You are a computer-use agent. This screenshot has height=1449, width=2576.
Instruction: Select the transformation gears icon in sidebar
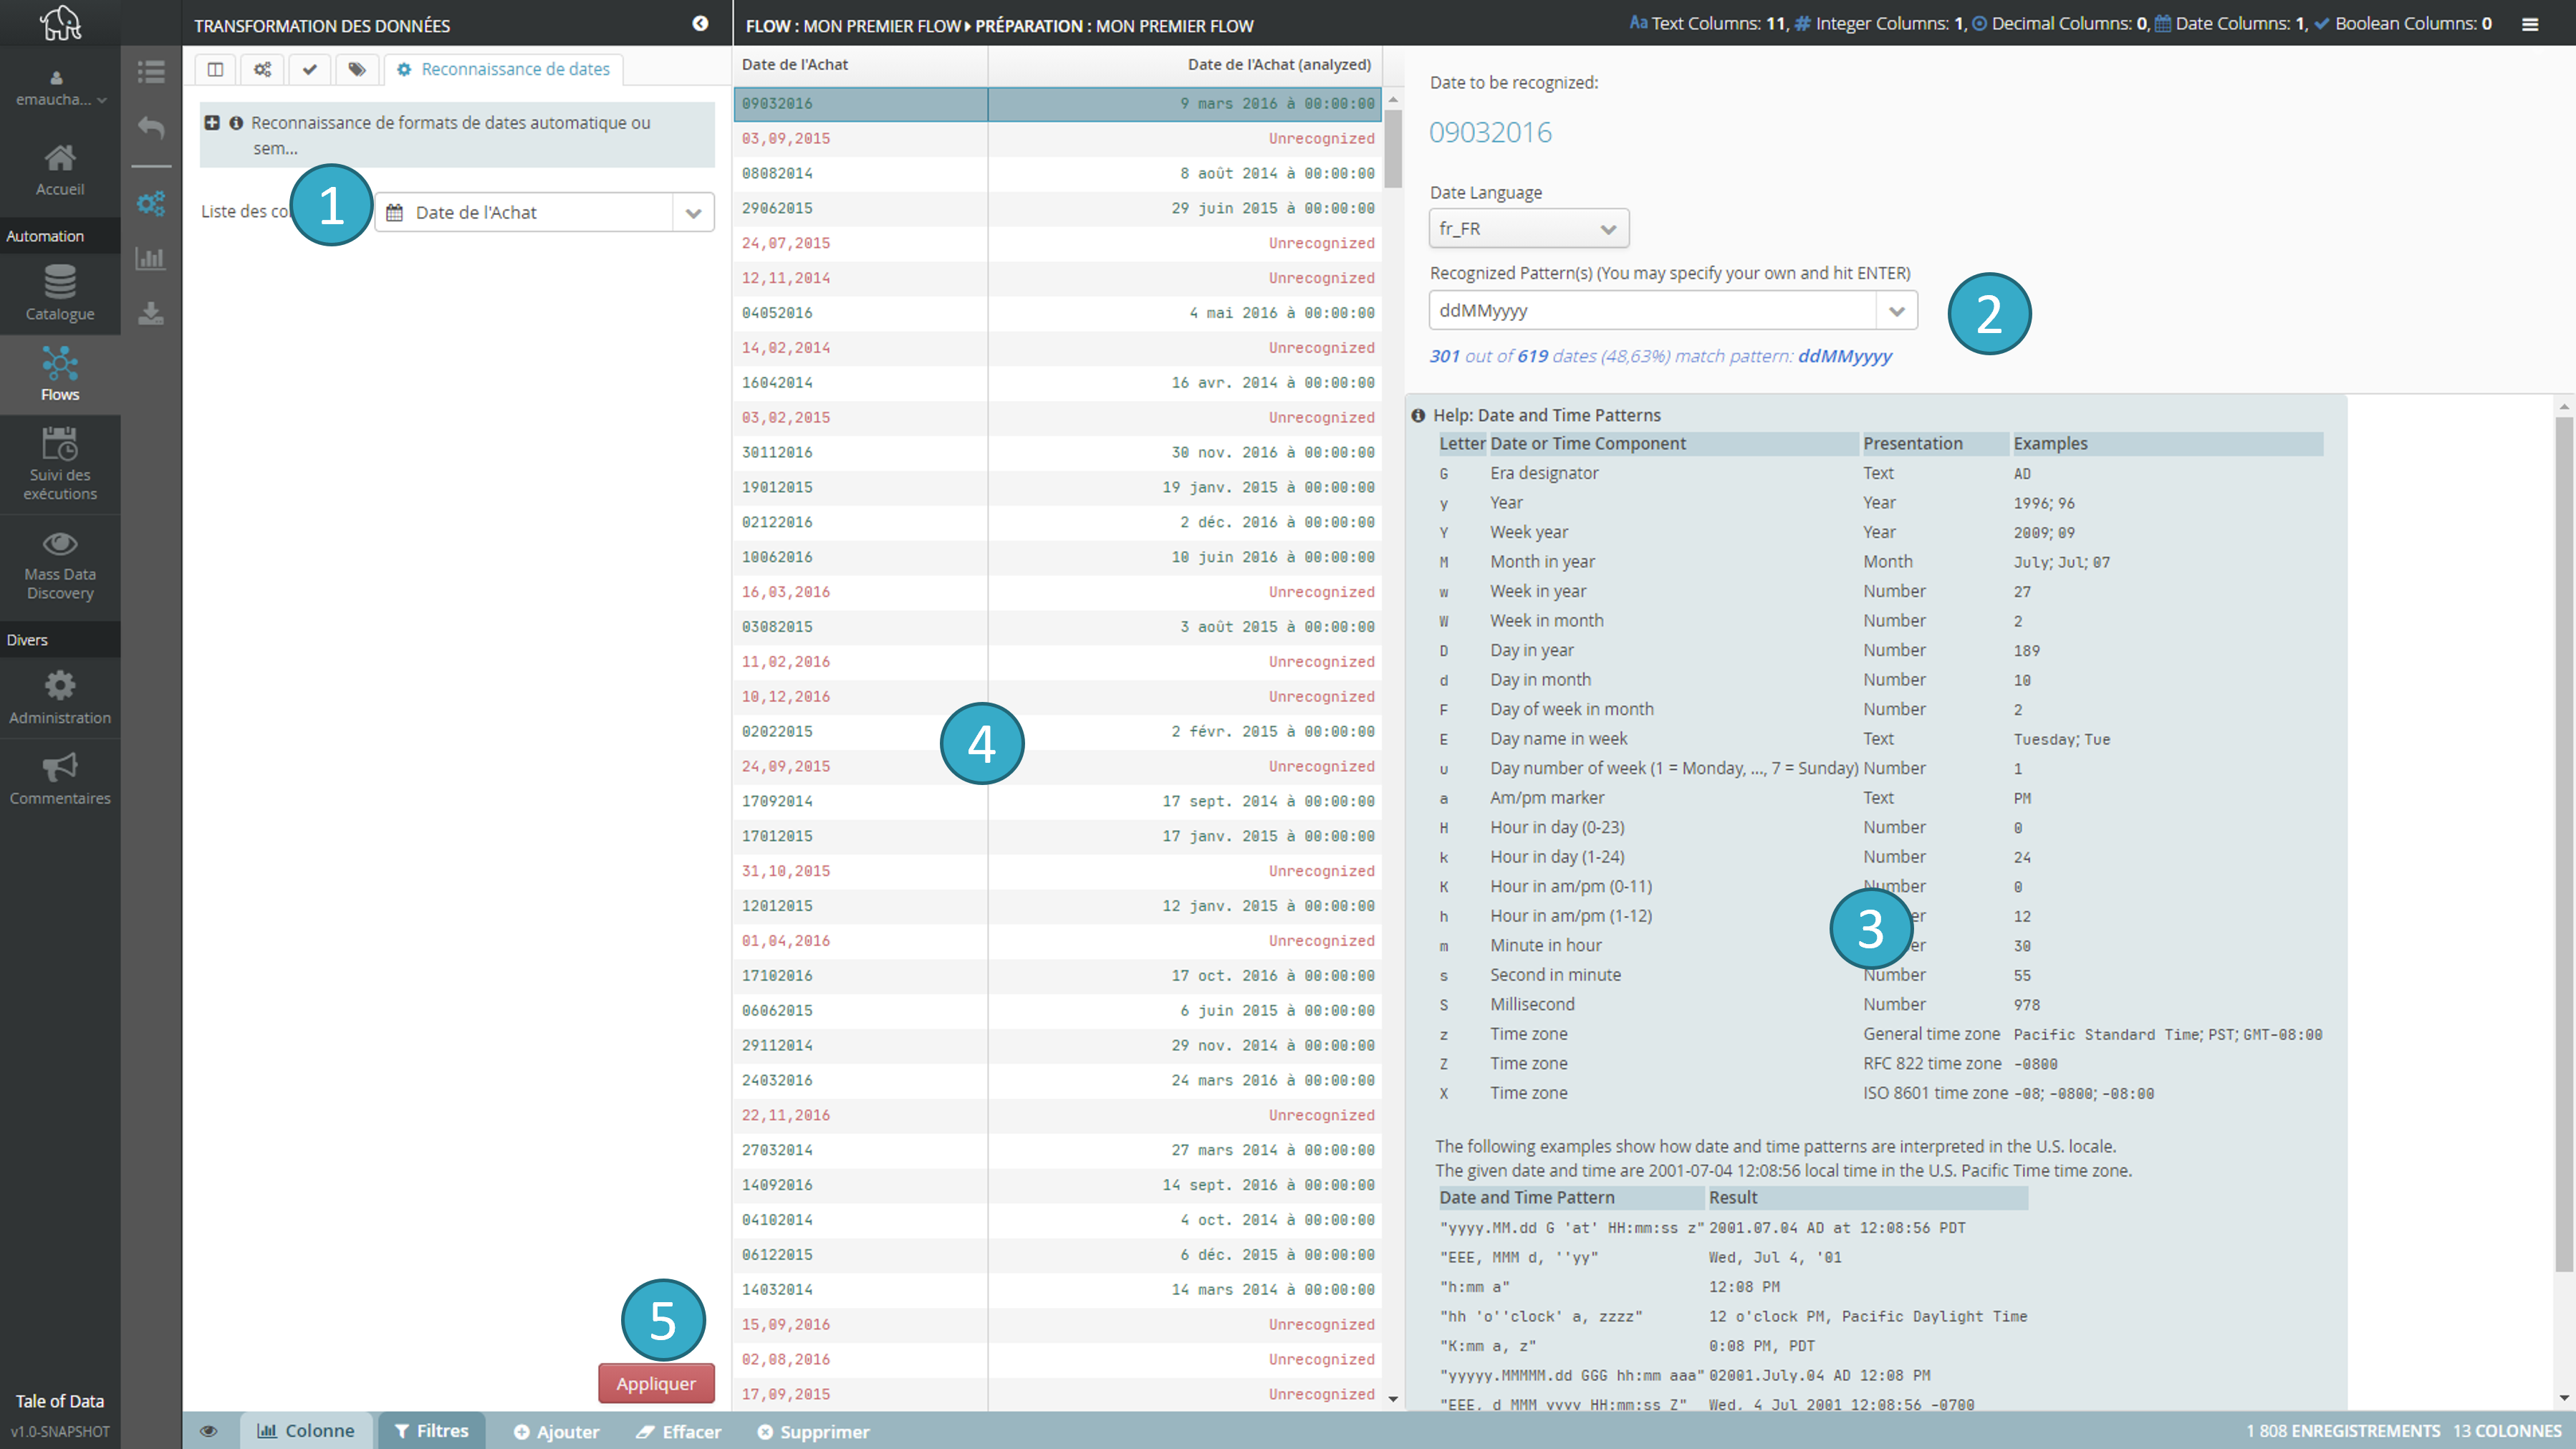click(x=151, y=203)
